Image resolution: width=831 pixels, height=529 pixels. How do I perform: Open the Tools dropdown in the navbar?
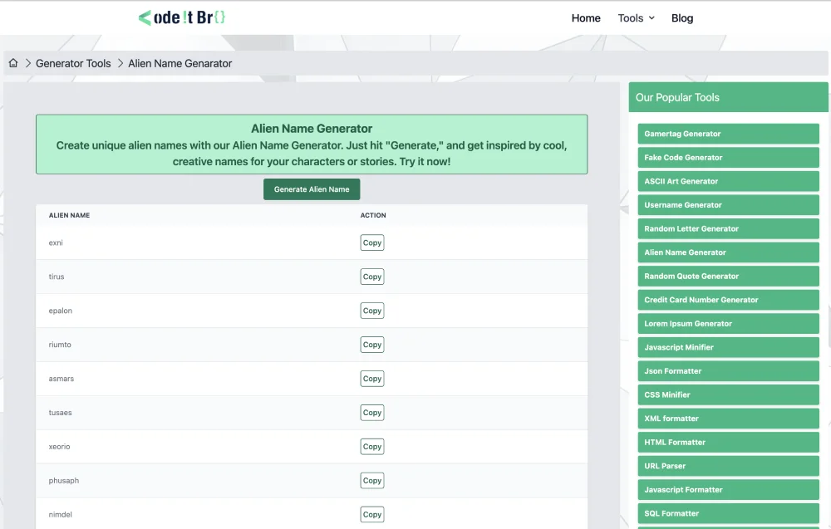[x=635, y=17]
